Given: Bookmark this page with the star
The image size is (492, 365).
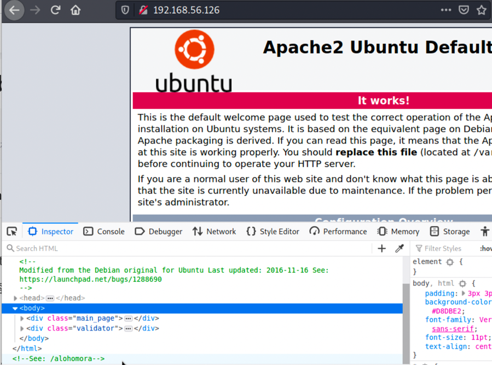Looking at the screenshot, I should pyautogui.click(x=482, y=10).
